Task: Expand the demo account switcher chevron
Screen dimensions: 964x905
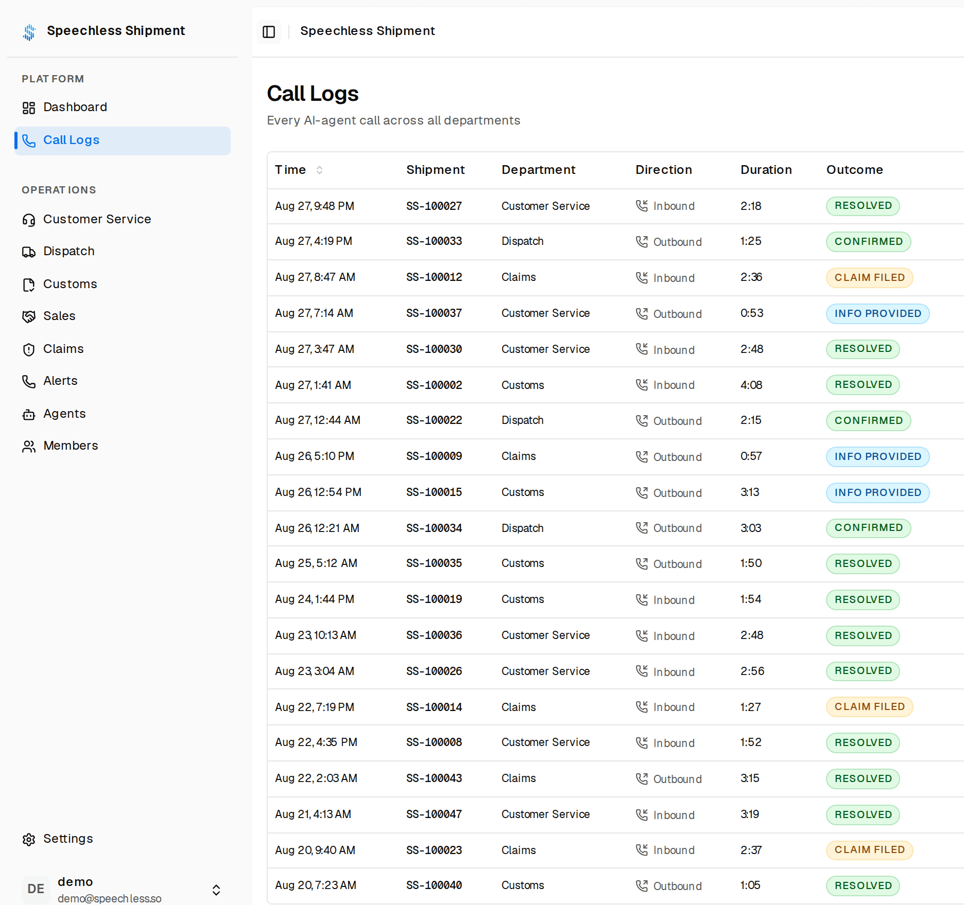Action: click(x=216, y=890)
